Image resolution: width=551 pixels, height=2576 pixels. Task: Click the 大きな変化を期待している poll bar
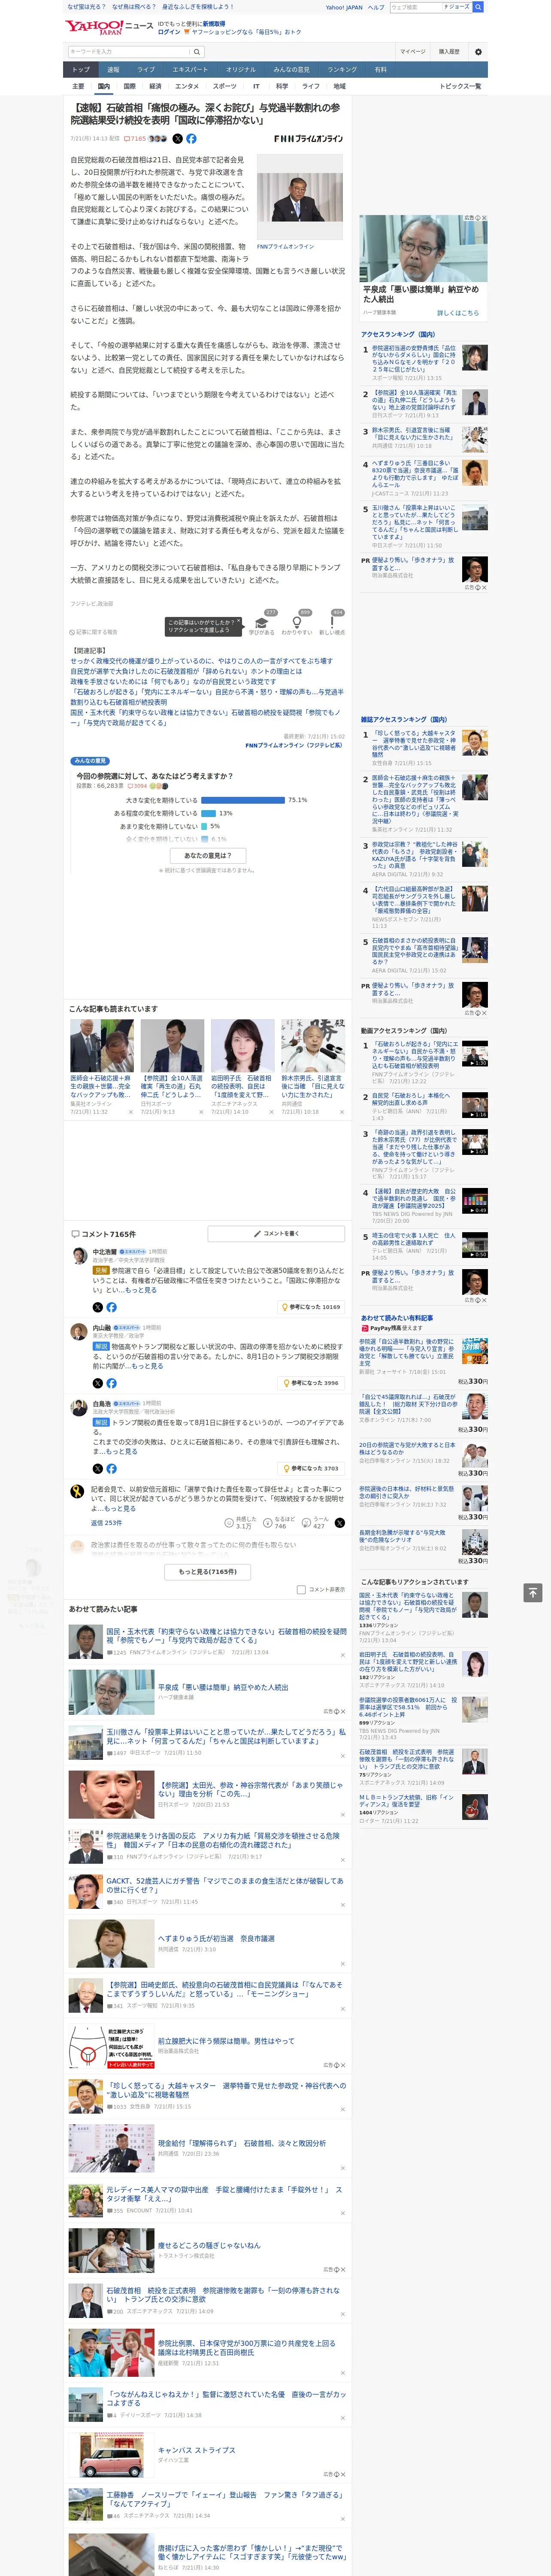point(243,800)
